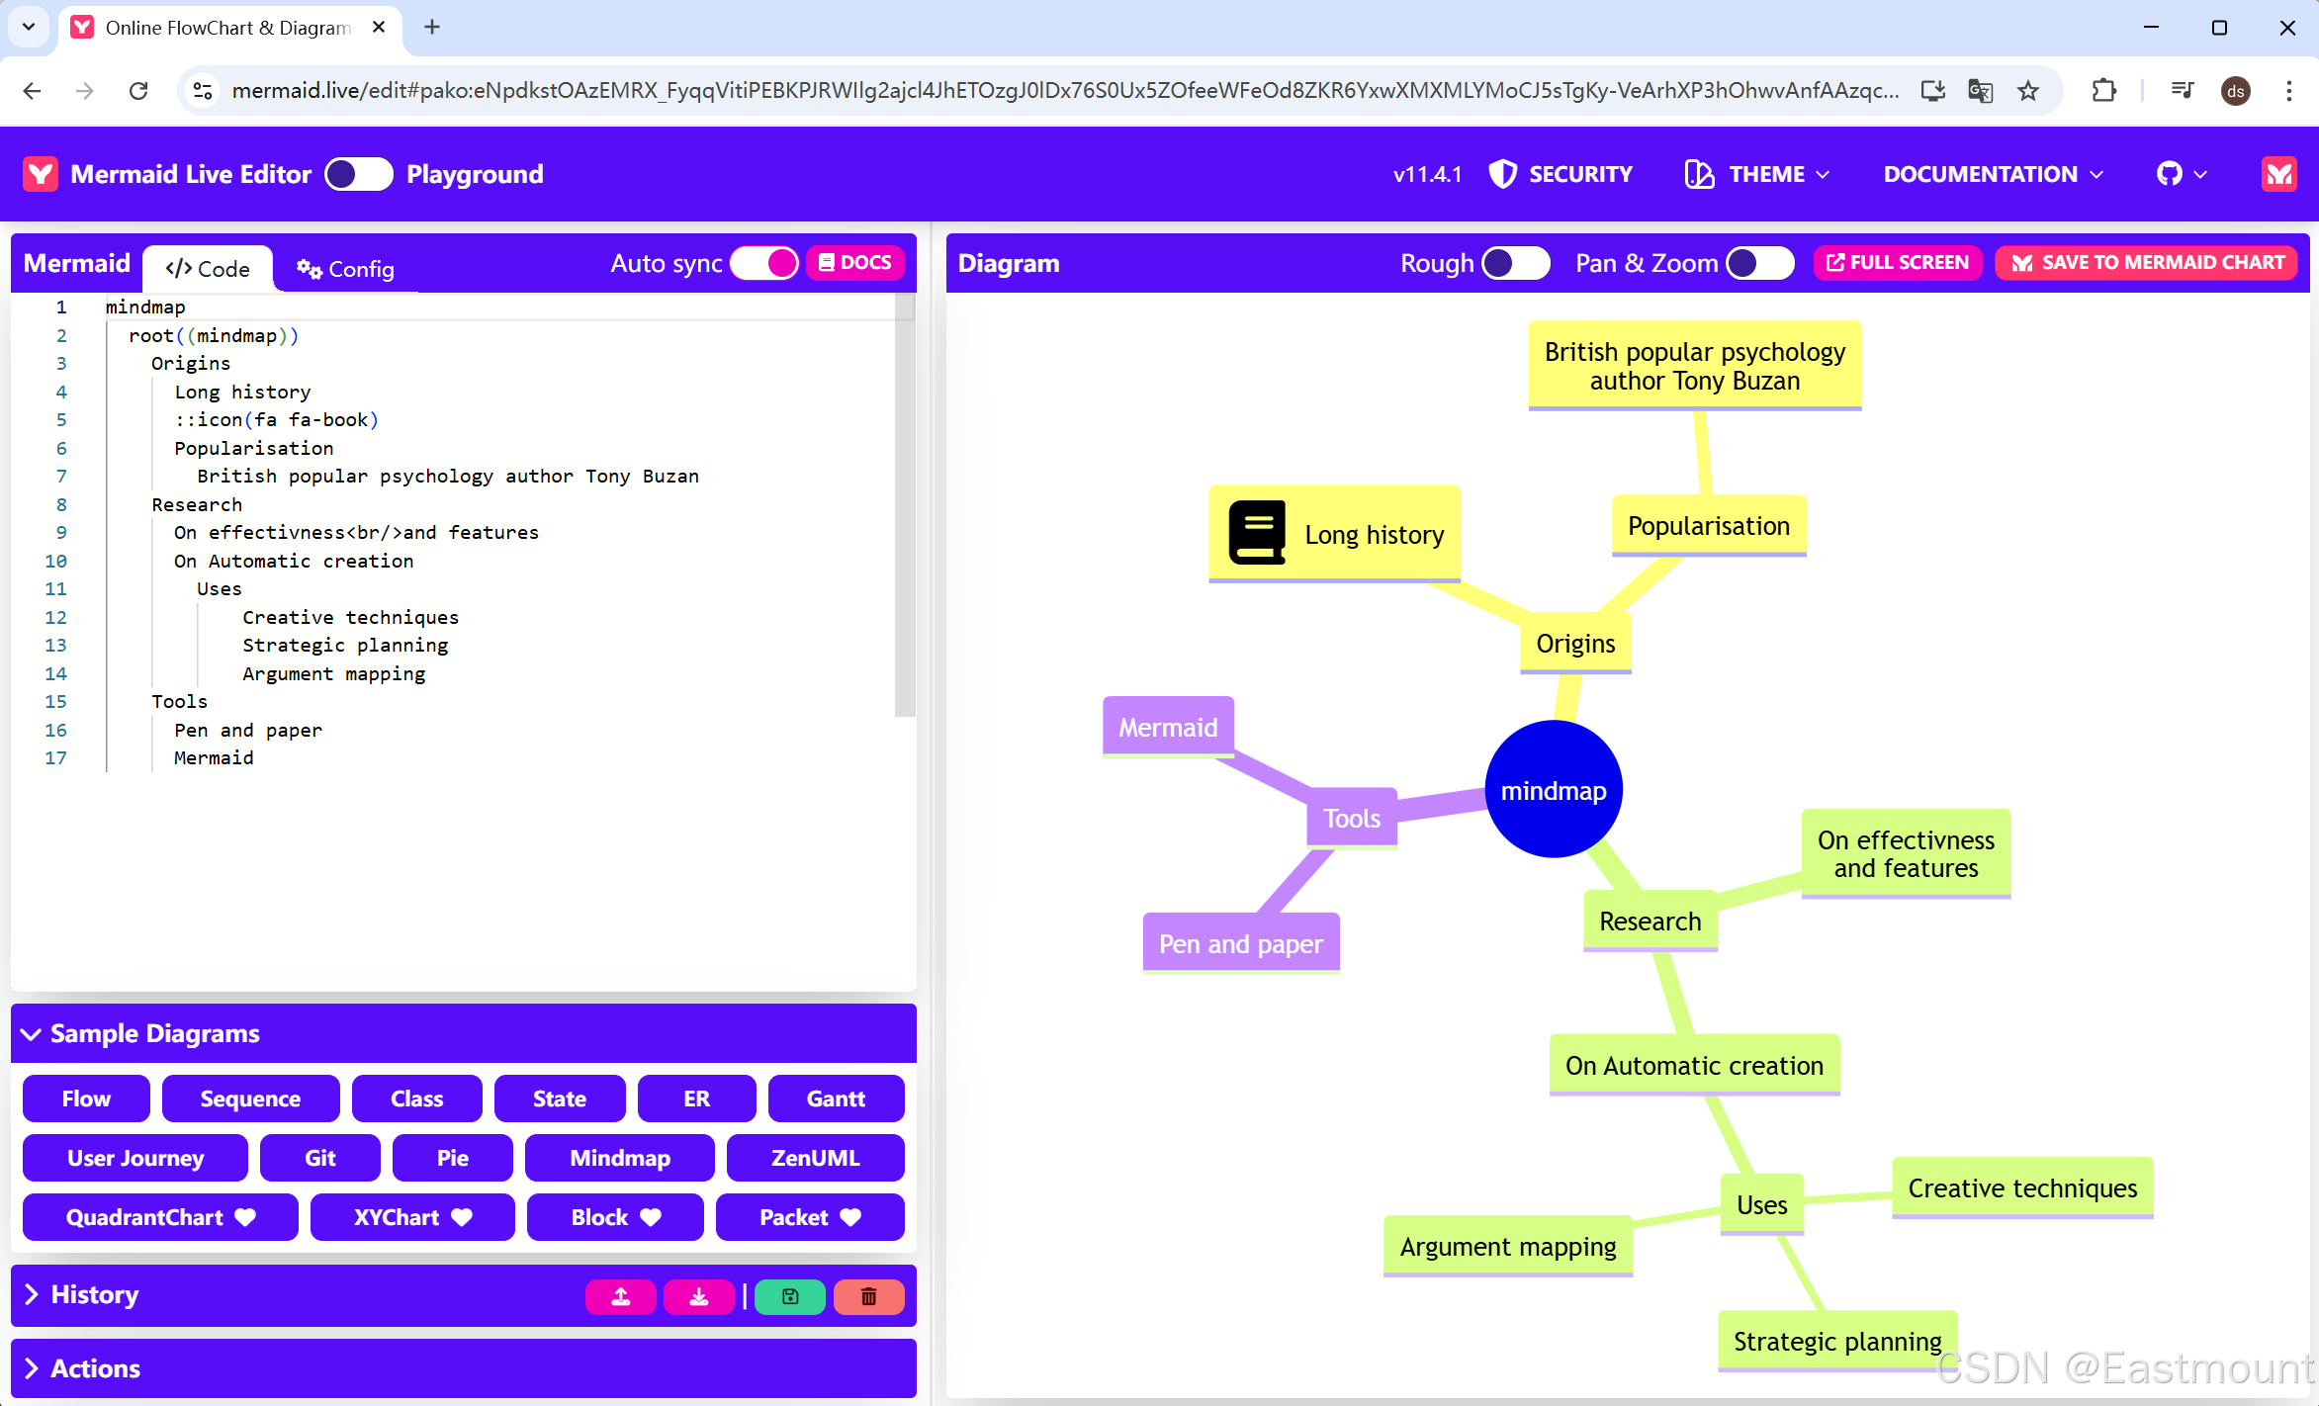The width and height of the screenshot is (2319, 1406).
Task: Turn off the Auto sync toggle
Action: 764,263
